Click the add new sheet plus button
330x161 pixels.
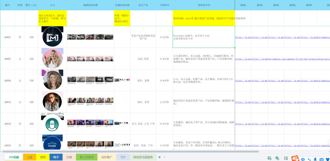[159, 157]
